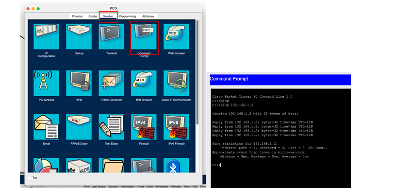
Task: Enable the Top checkbox
Action: click(30, 178)
